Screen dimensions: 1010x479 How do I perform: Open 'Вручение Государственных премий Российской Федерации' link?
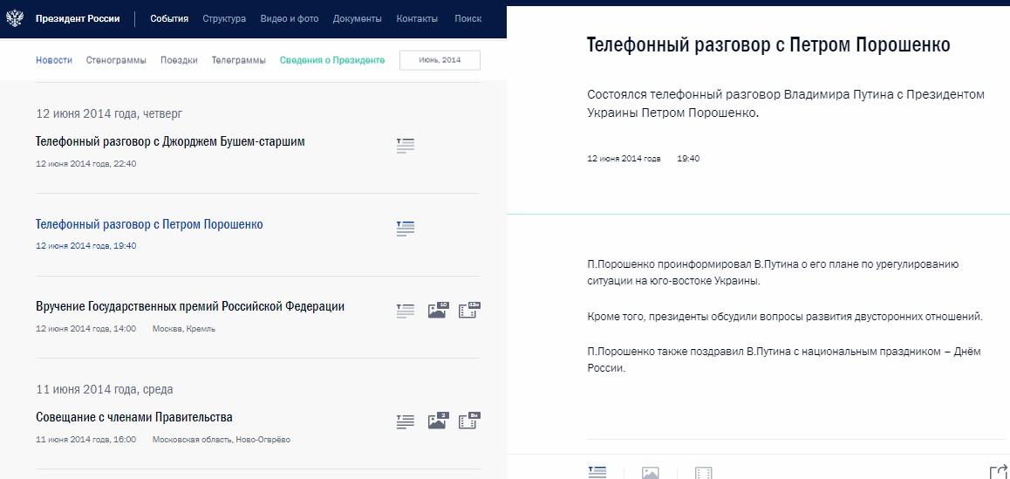[190, 306]
